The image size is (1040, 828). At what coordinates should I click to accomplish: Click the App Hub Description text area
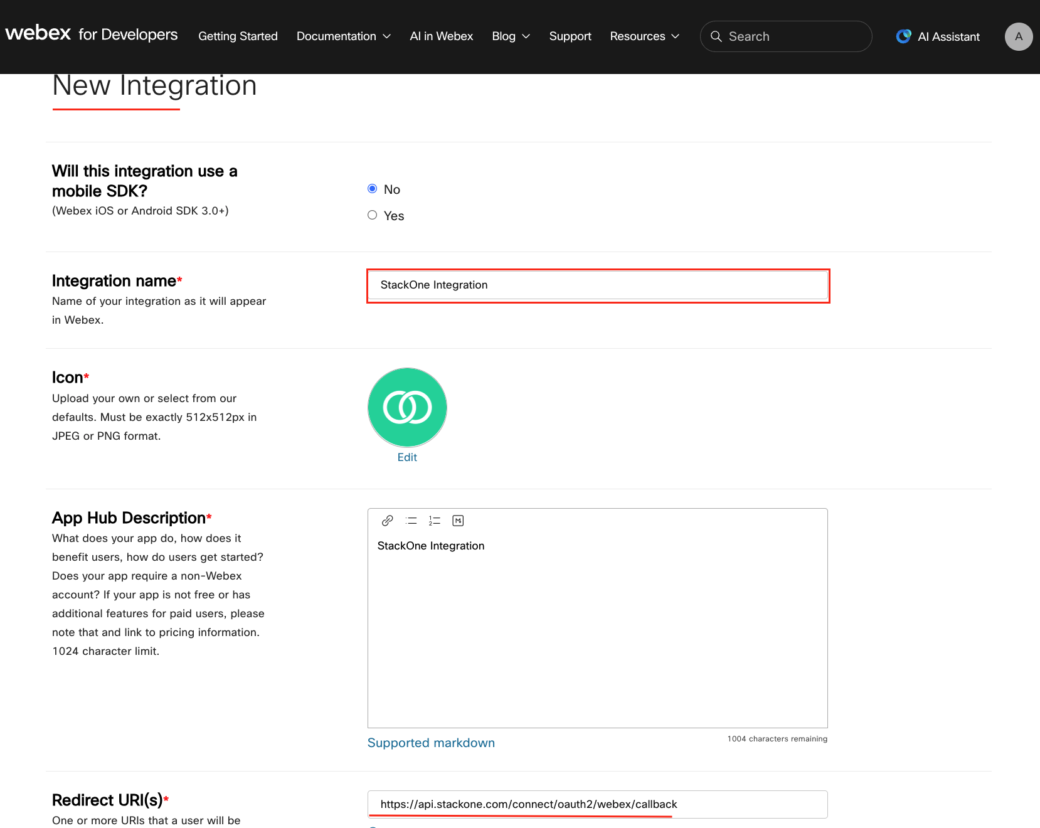tap(598, 629)
